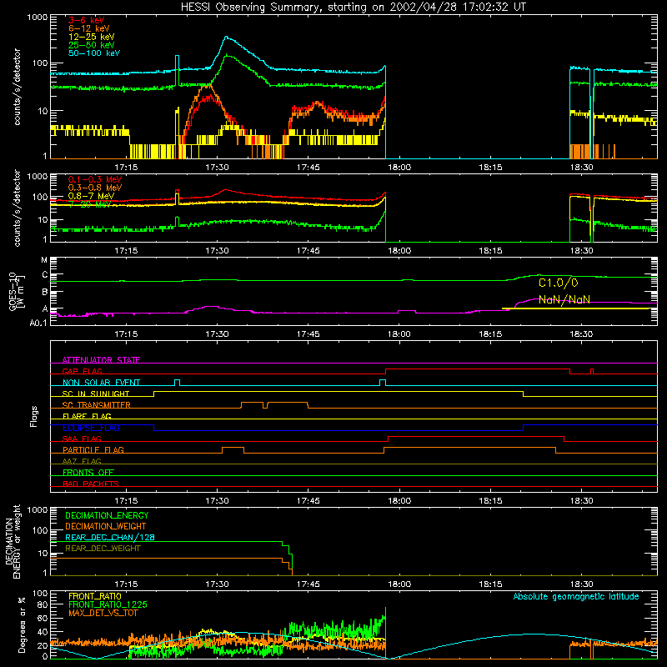The height and width of the screenshot is (667, 667).
Task: Select the 0.1-0.3 MeV legend label
Action: point(95,179)
